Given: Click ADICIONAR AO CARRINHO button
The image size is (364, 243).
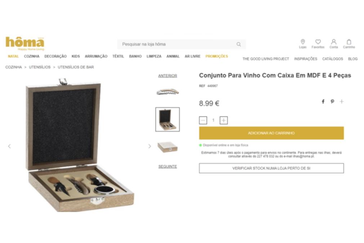Looking at the screenshot, I should [271, 133].
